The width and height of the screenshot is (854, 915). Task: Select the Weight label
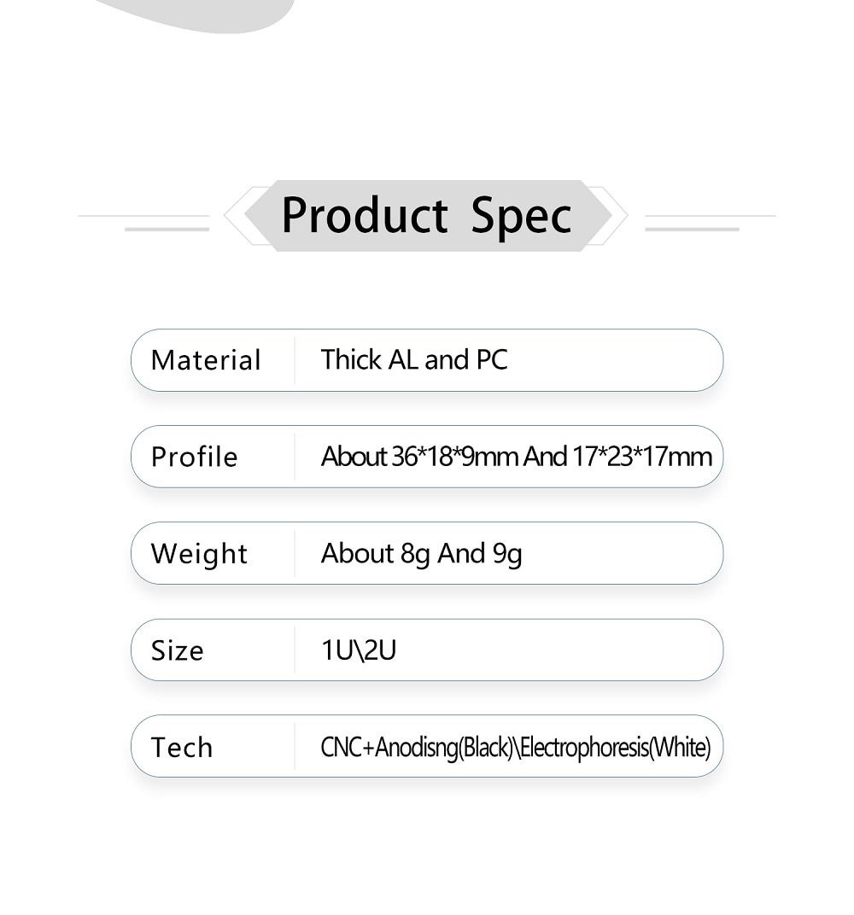(199, 554)
